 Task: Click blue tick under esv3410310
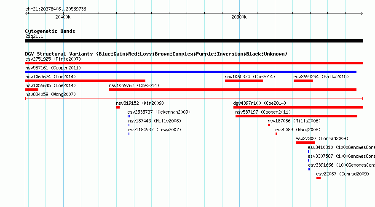coord(308,151)
